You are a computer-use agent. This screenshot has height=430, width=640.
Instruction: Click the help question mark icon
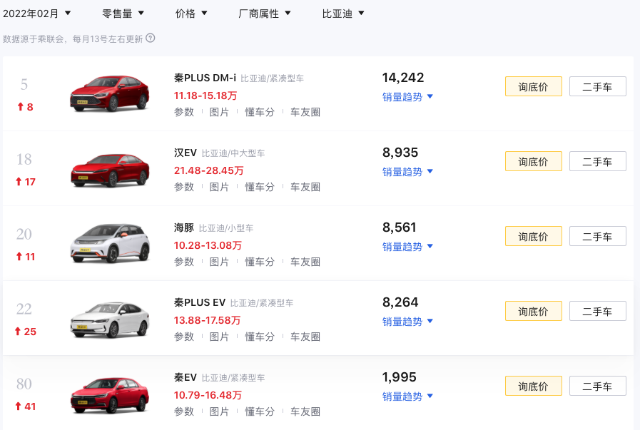coord(151,39)
